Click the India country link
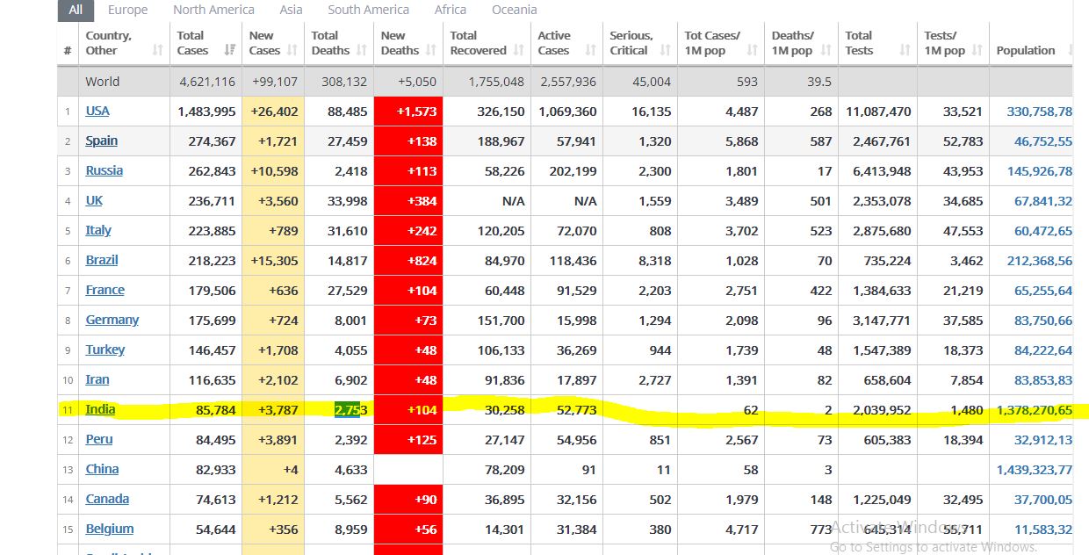Viewport: 1089px width, 555px height. (x=100, y=409)
